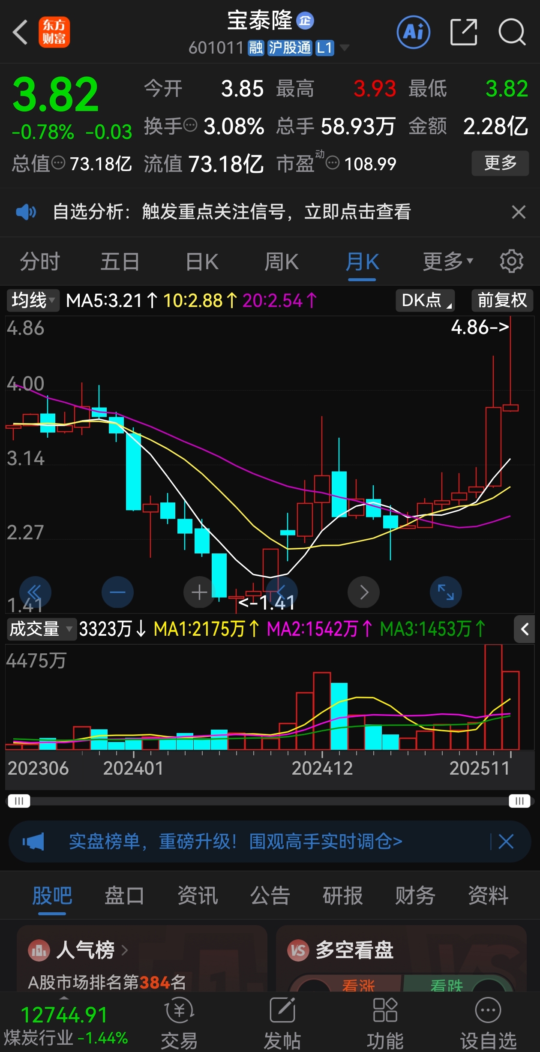Tap the VS icon of 多空看盘
Image resolution: width=540 pixels, height=1052 pixels.
point(298,951)
